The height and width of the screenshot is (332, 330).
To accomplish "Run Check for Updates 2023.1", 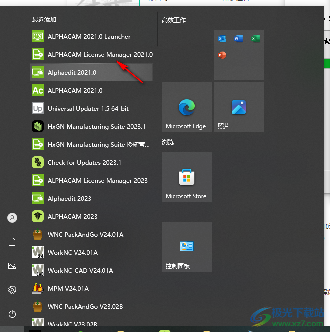I will click(x=84, y=163).
